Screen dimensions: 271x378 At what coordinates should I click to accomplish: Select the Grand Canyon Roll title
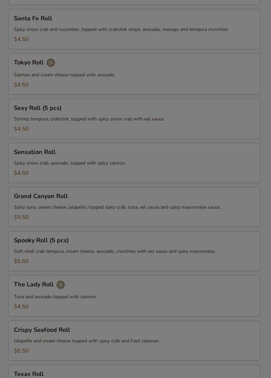tap(41, 196)
